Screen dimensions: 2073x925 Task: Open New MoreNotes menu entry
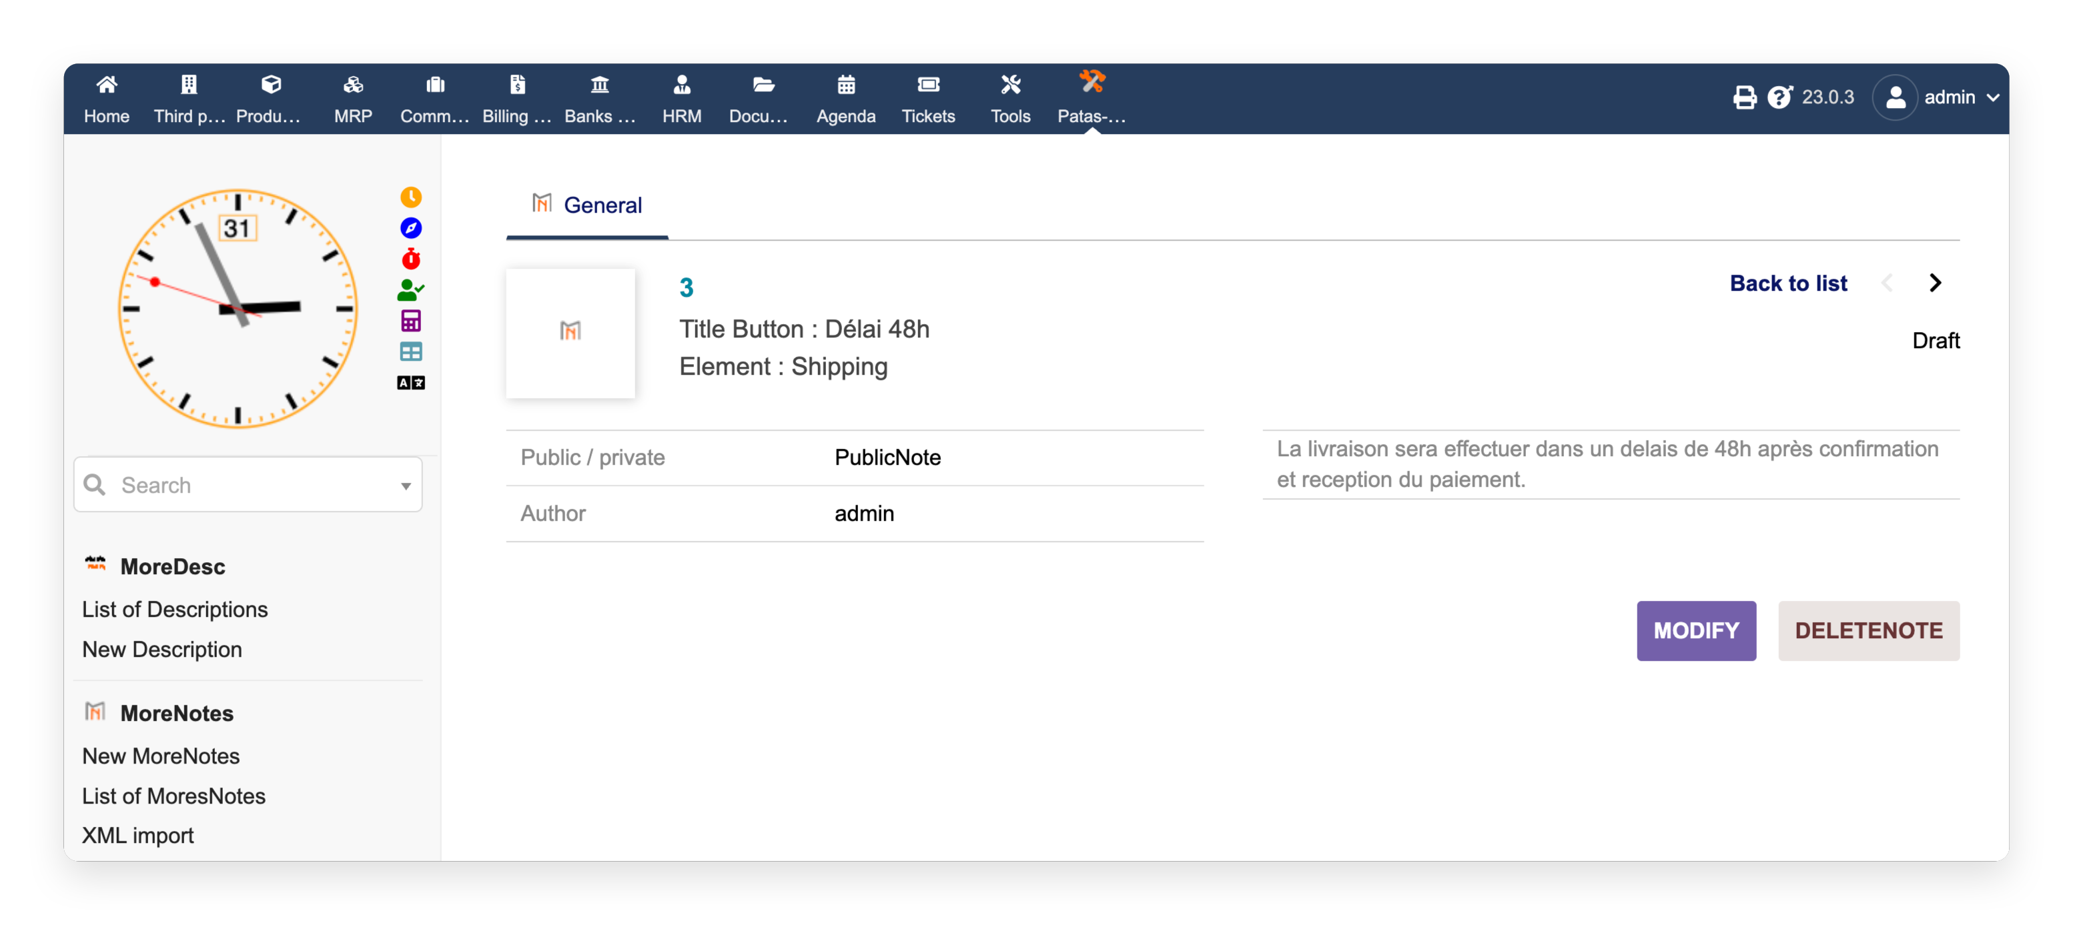[160, 756]
